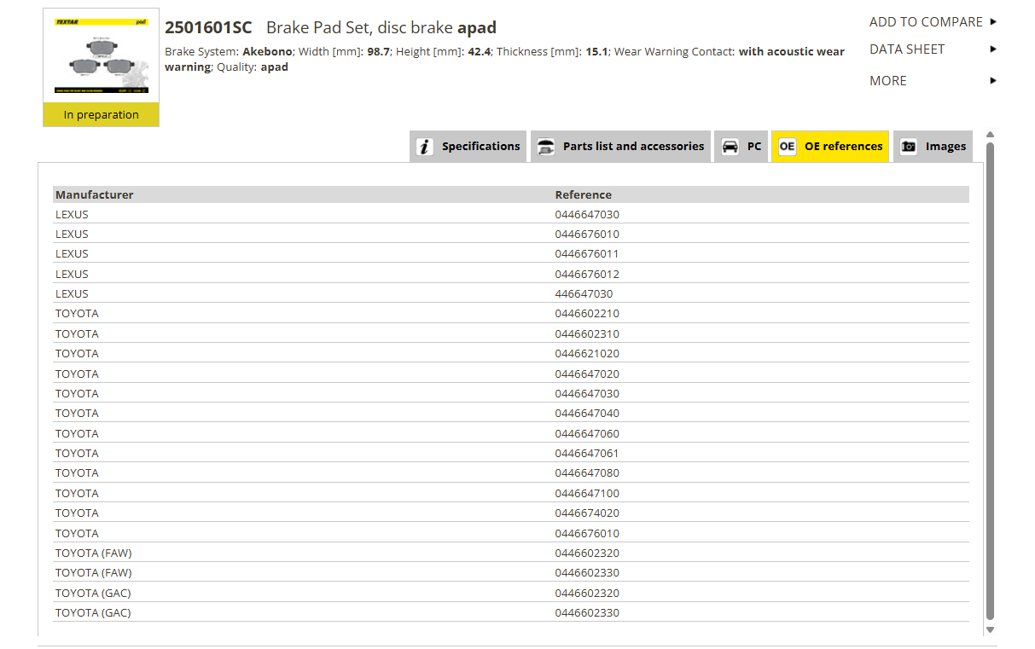This screenshot has height=649, width=1035.
Task: Expand the ADD TO COMPARE arrow
Action: pos(993,22)
